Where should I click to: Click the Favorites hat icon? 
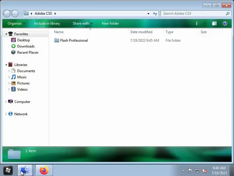pos(11,34)
